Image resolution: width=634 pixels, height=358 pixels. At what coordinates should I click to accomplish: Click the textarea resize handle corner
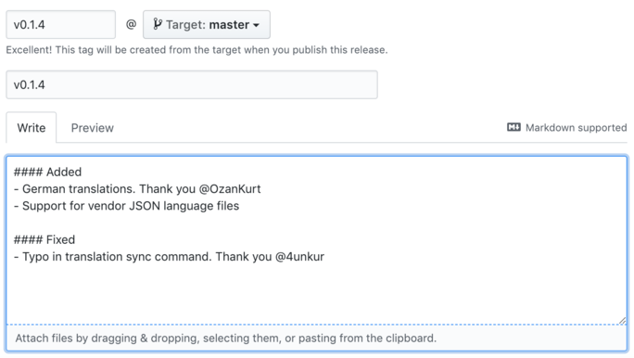coord(622,320)
